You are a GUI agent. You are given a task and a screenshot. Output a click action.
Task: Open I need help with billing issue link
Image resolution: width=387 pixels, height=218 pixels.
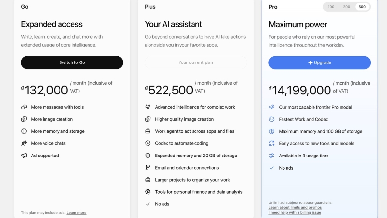295,212
